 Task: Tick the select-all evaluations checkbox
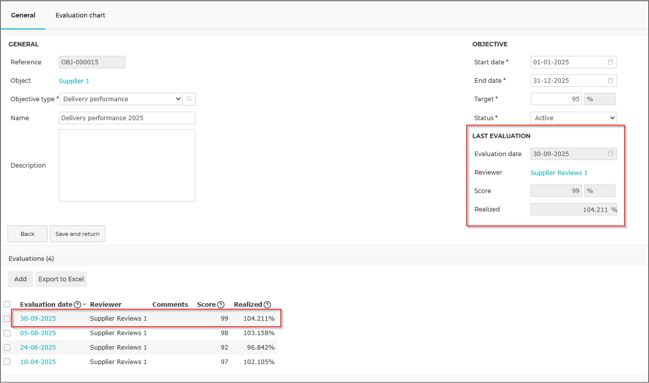7,304
